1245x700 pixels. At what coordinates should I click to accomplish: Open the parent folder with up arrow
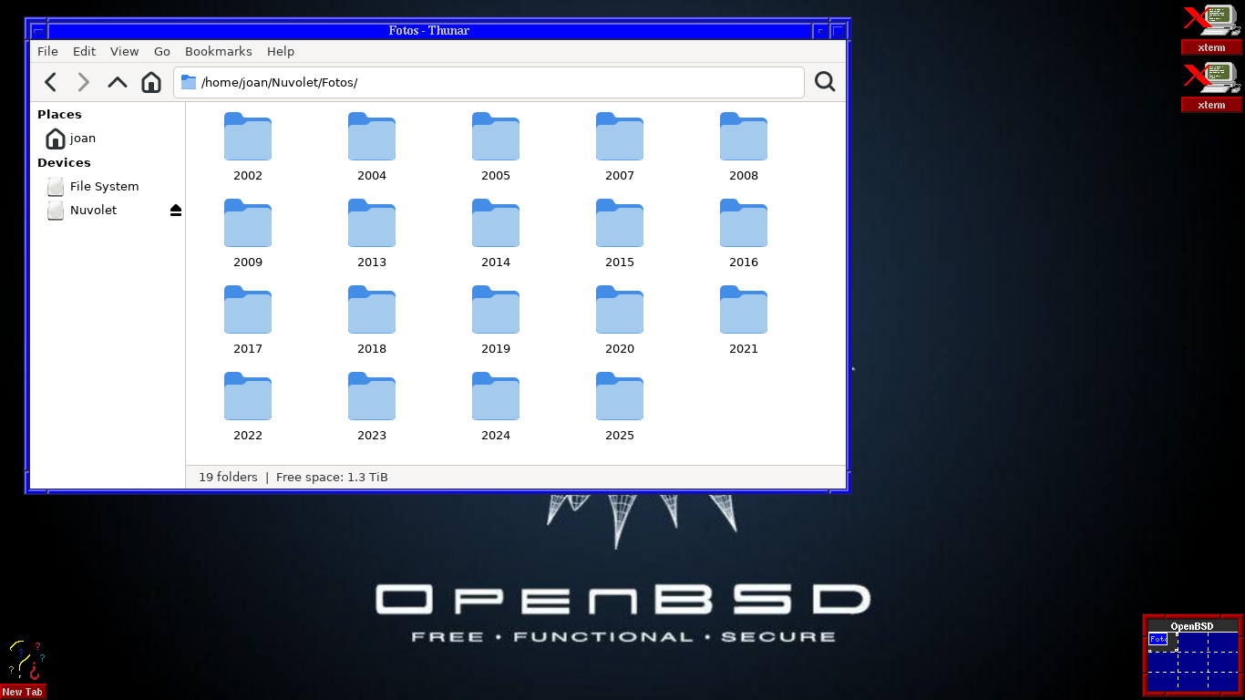tap(118, 82)
